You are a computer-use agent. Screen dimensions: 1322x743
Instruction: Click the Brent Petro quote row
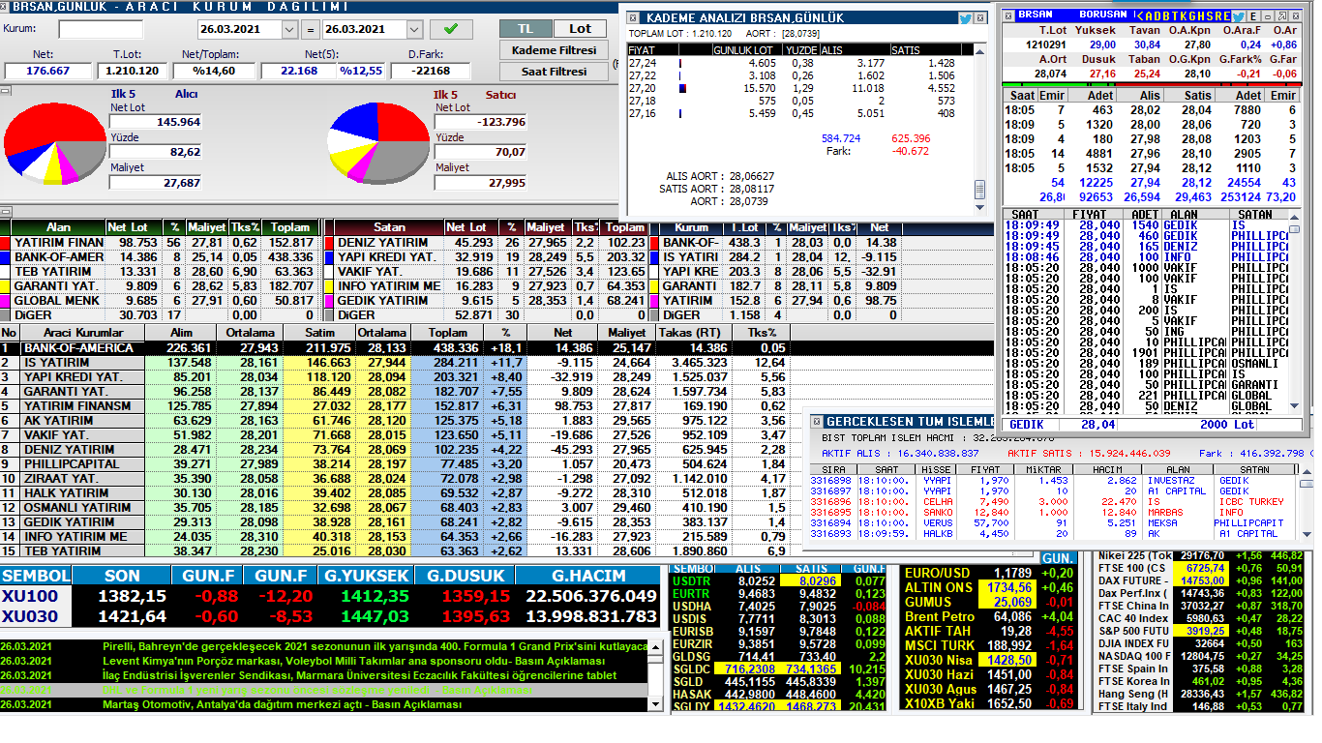point(989,616)
